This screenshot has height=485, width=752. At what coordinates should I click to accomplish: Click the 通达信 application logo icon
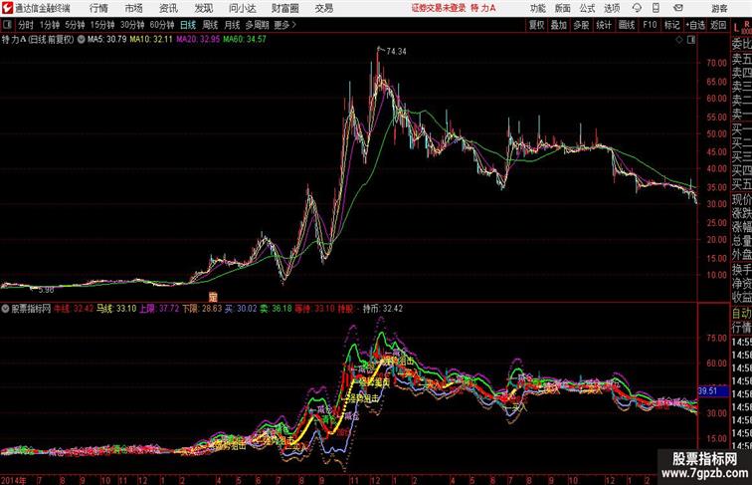coord(7,8)
